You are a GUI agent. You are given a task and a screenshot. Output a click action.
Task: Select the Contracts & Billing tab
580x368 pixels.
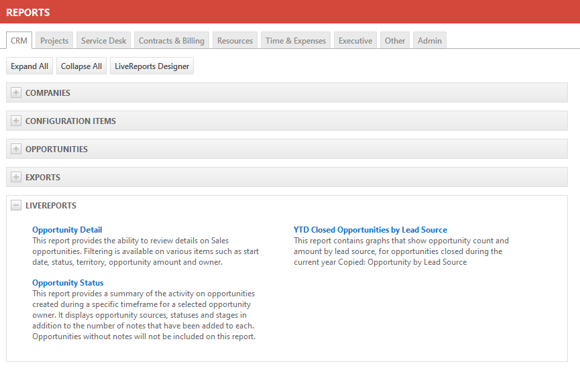[x=172, y=41]
